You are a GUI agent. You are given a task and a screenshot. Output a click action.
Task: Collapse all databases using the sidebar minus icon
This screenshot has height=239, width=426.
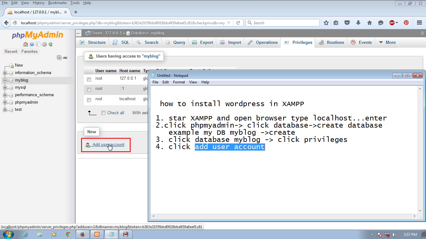pos(59,58)
